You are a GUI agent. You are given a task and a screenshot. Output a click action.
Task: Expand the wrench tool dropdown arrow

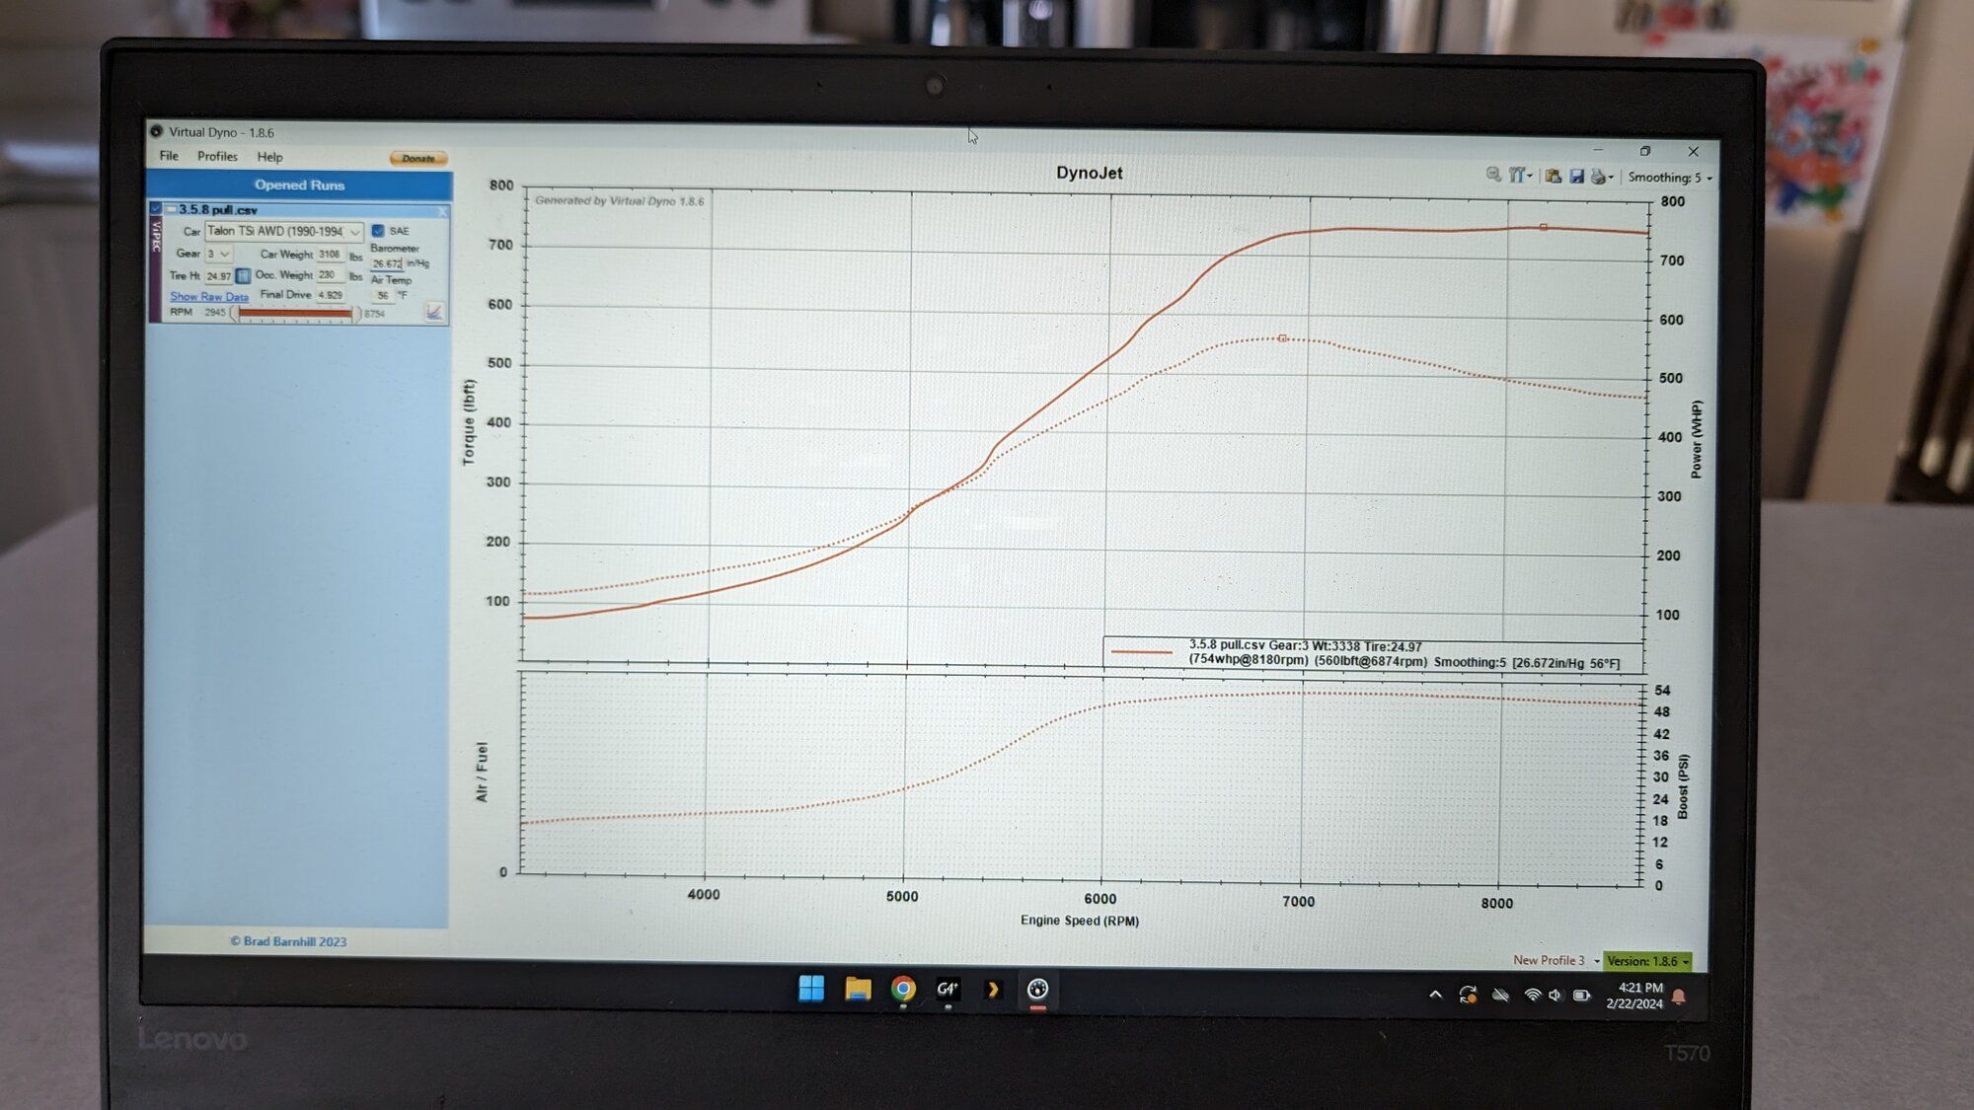(x=1529, y=176)
